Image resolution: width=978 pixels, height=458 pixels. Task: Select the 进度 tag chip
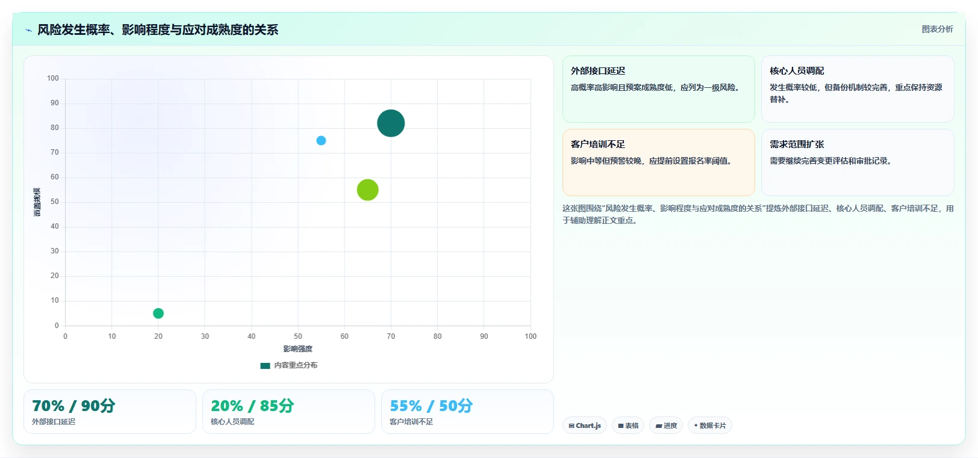(x=666, y=426)
